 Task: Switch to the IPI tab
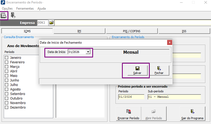coord(79,31)
